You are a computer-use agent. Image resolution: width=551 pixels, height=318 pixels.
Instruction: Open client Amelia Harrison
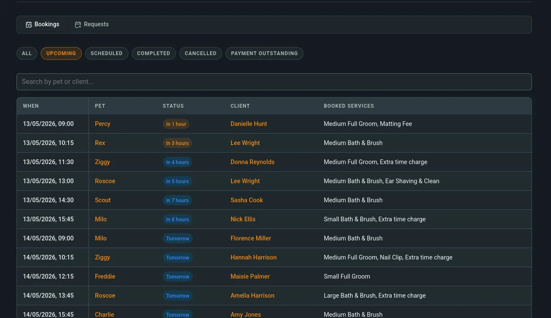(253, 296)
